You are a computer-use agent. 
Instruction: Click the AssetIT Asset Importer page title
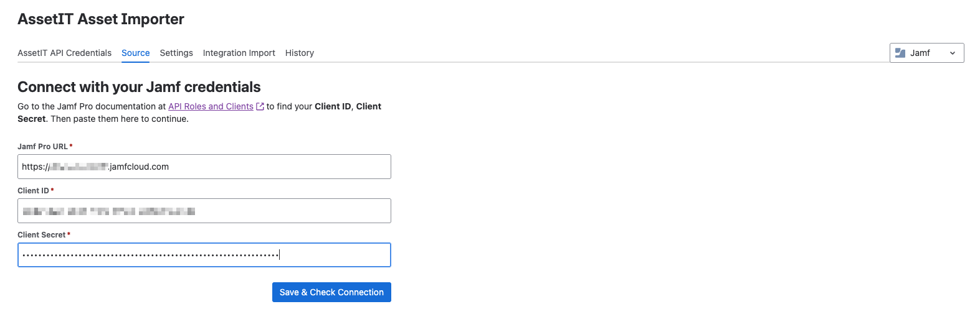tap(101, 19)
